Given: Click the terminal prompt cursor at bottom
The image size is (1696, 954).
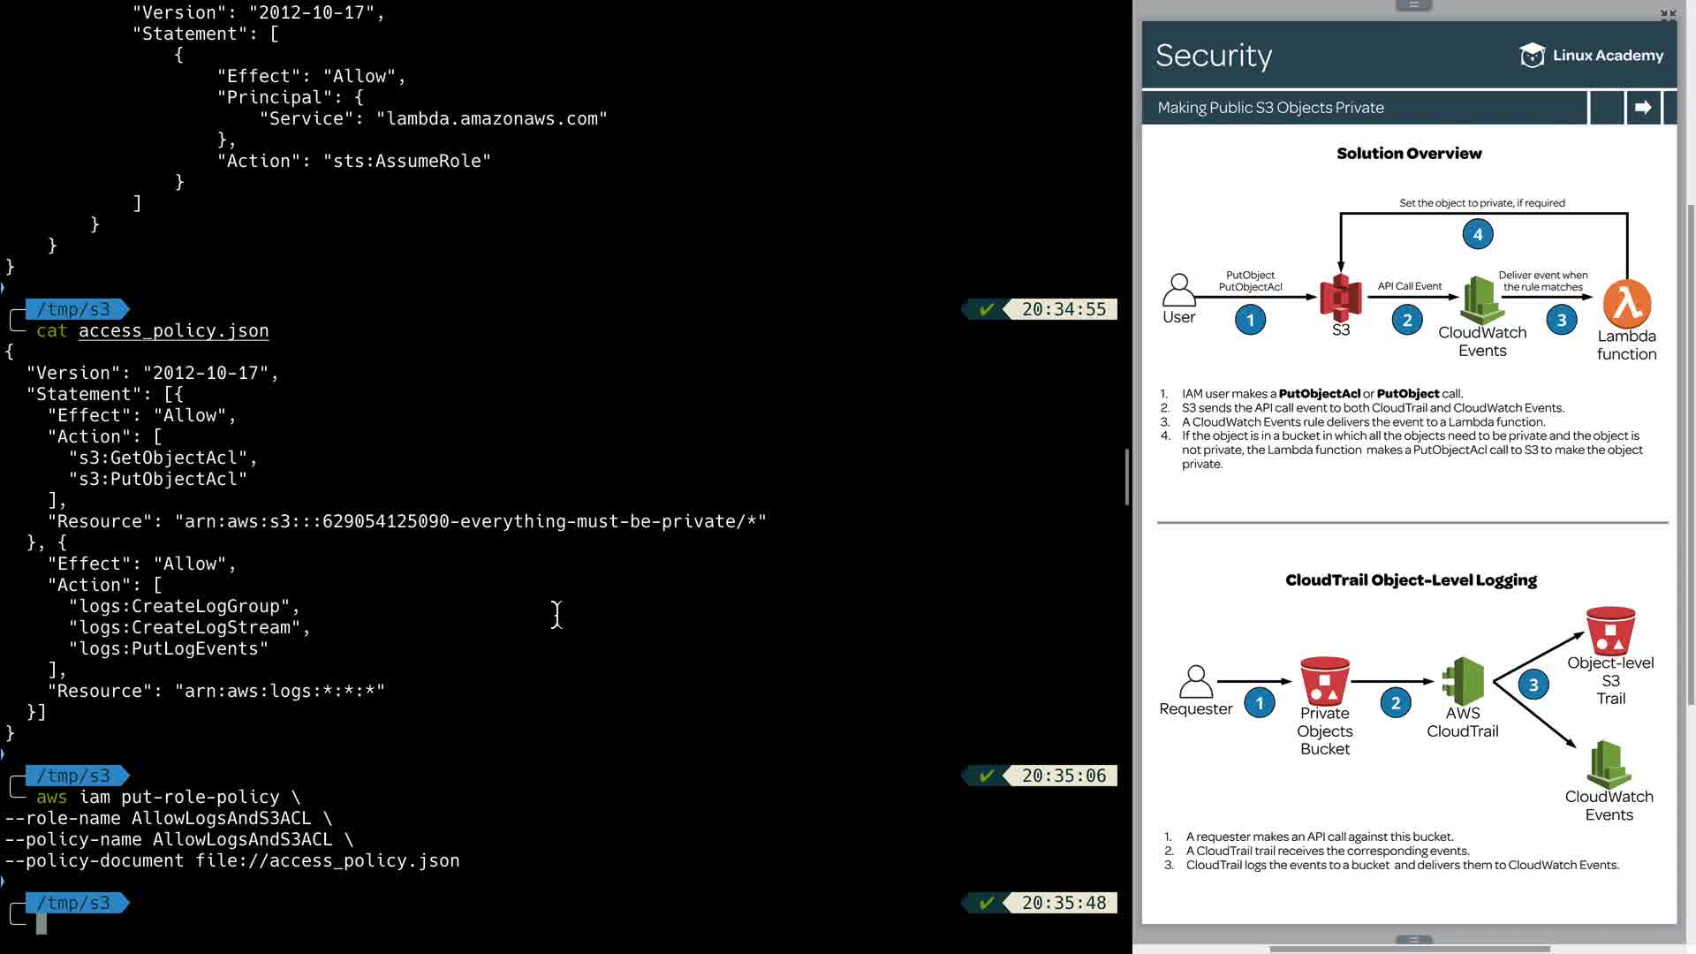Looking at the screenshot, I should click(42, 924).
